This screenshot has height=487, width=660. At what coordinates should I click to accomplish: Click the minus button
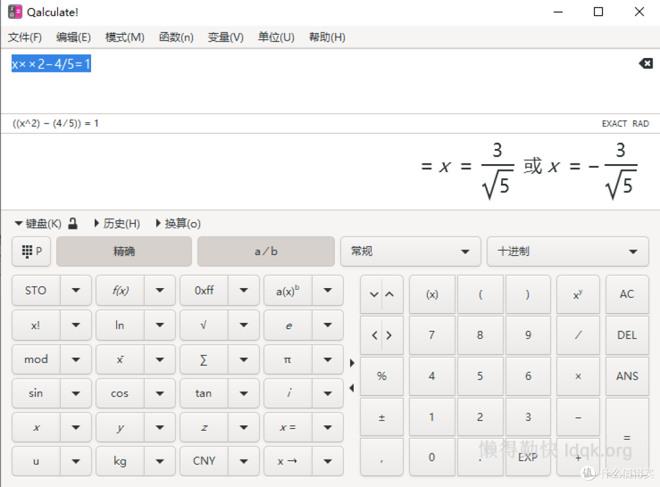point(578,417)
